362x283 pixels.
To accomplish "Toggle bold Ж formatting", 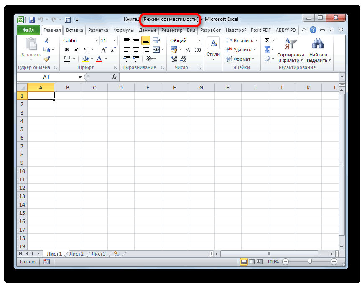I will click(x=67, y=50).
